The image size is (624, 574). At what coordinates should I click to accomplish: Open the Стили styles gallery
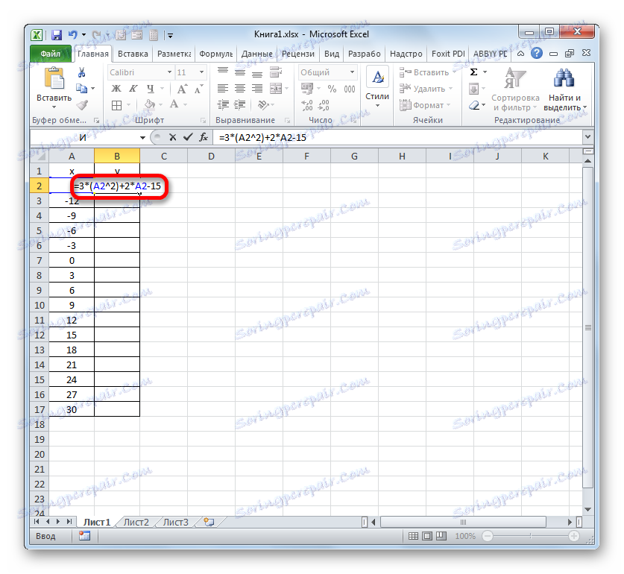(x=377, y=88)
